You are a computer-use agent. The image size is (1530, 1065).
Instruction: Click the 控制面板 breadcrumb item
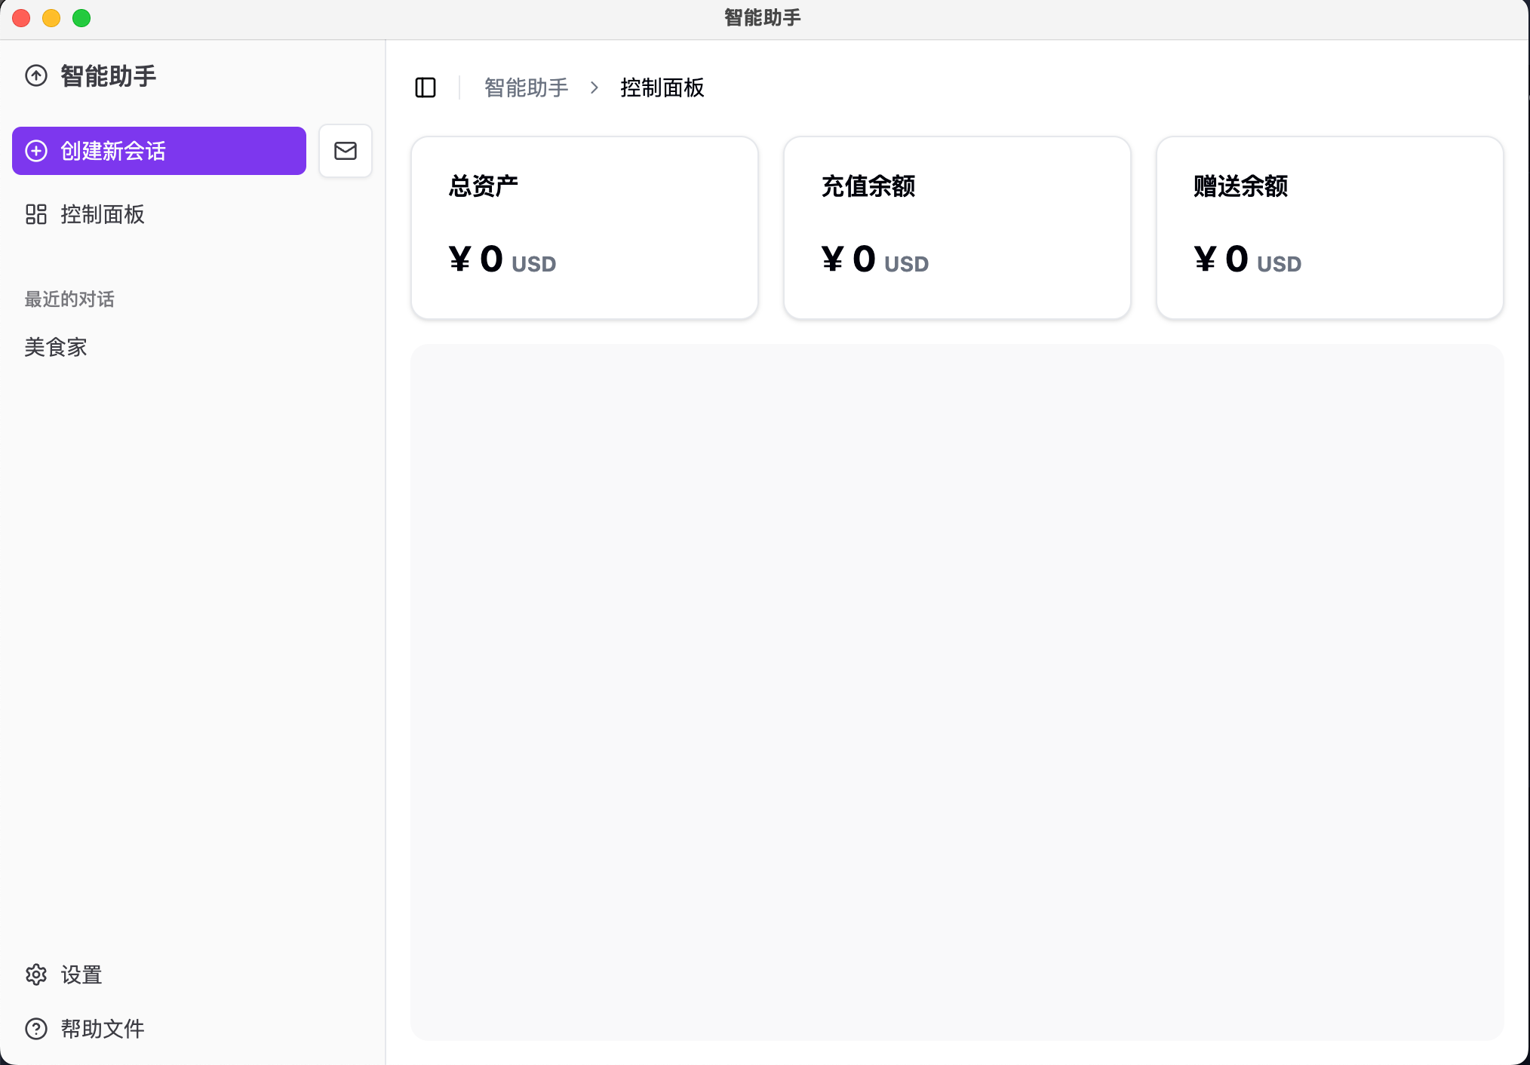coord(662,87)
